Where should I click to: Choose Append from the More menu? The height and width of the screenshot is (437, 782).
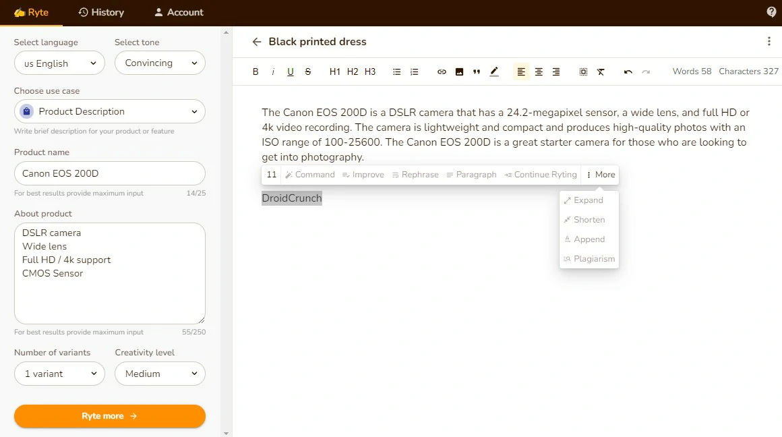click(x=589, y=239)
